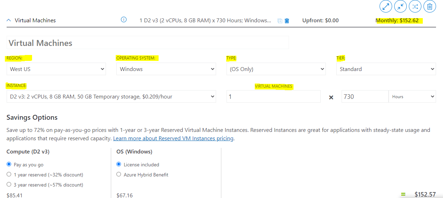Click the OPERATING SYSTEM: label
Screen dimensions: 443x198
[x=136, y=58]
